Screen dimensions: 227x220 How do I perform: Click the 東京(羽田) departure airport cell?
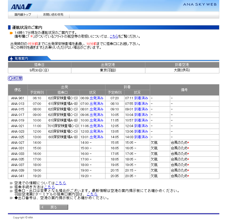(x=108, y=70)
